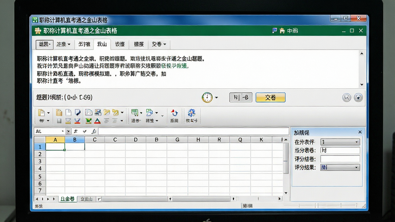The height and width of the screenshot is (222, 395).
Task: Click the blue pen-on-page toolbar icon
Action: [x=77, y=113]
